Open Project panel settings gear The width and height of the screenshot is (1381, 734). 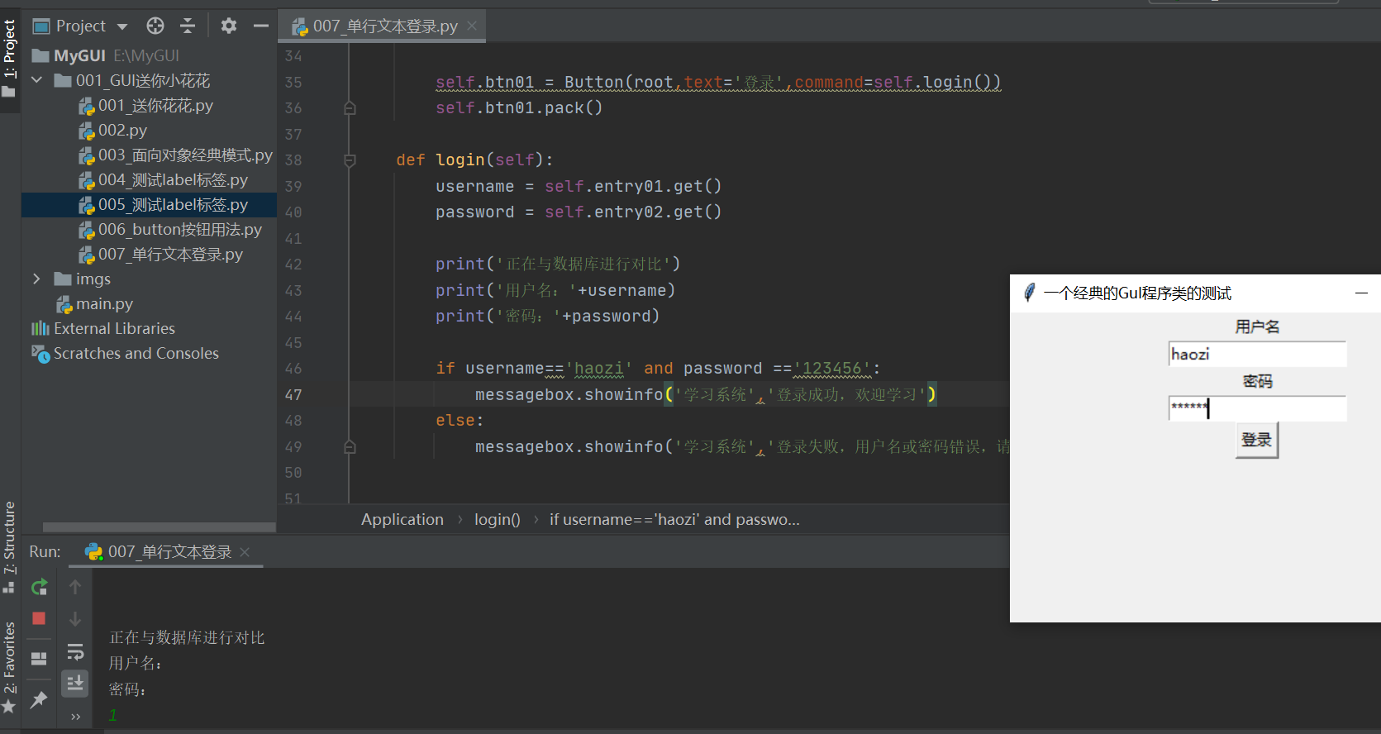229,26
